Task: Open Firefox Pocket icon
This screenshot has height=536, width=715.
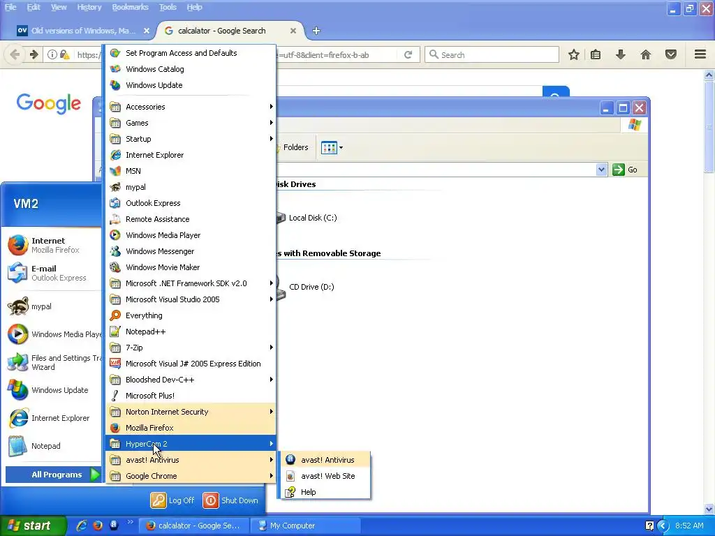Action: tap(671, 54)
